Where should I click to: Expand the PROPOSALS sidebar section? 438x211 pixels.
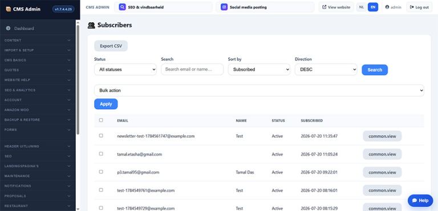(38, 196)
